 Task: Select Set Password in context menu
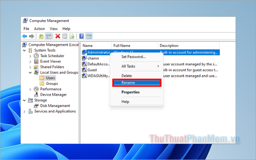pyautogui.click(x=133, y=57)
